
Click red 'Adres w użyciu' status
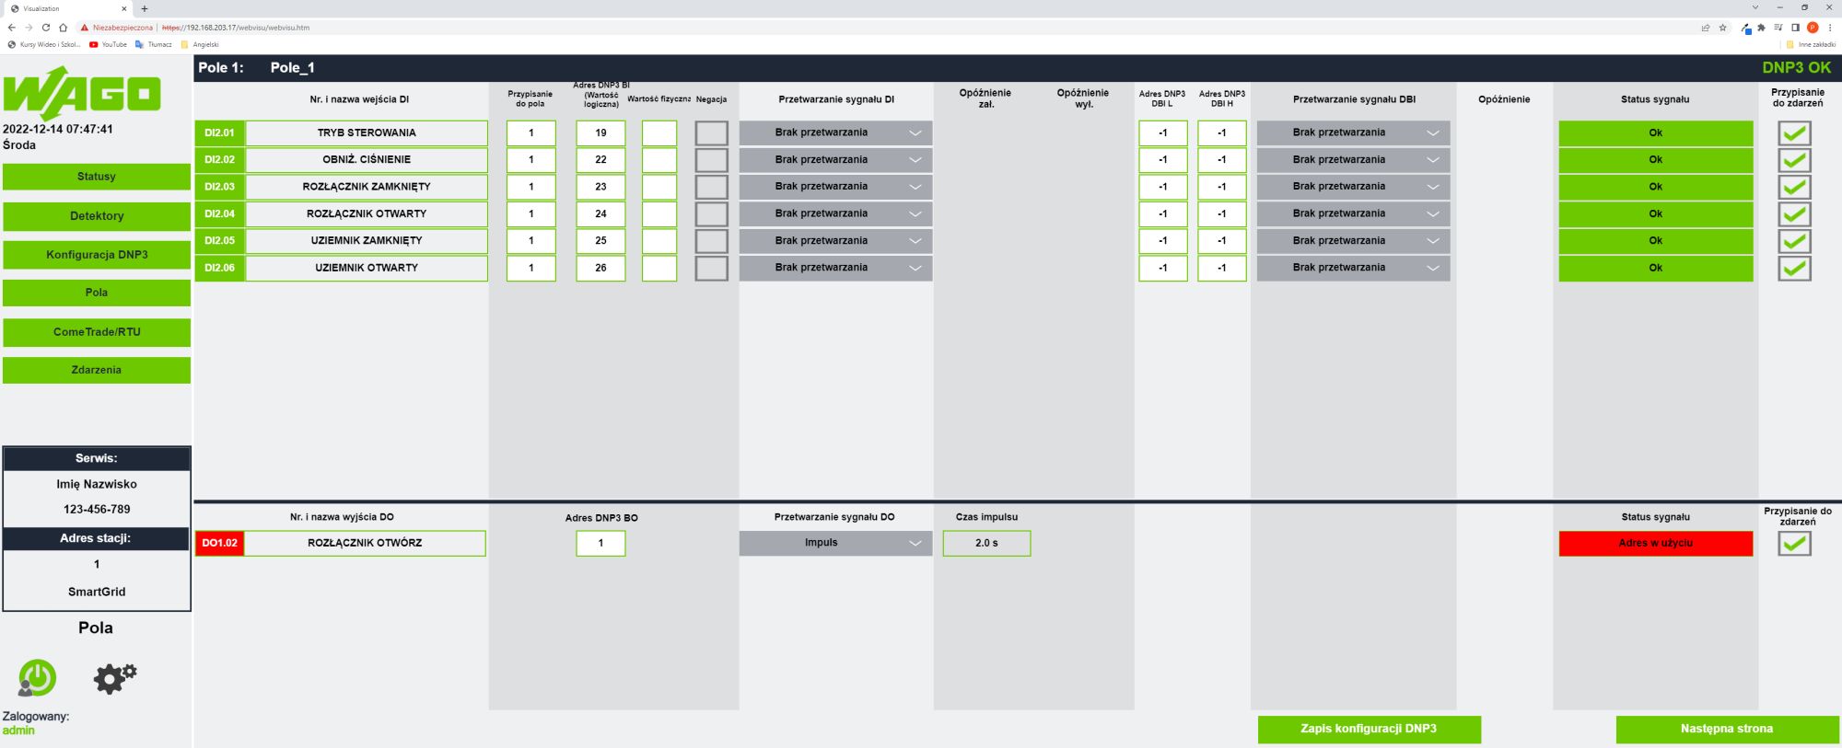point(1655,544)
